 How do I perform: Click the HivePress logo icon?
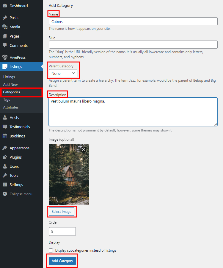click(x=5, y=57)
